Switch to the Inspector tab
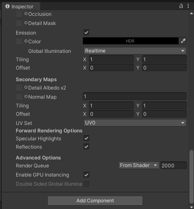This screenshot has width=194, height=209. 21,6
